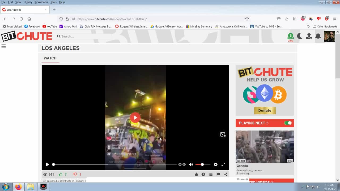Open the Yahoo Mail bookmark

68,26
